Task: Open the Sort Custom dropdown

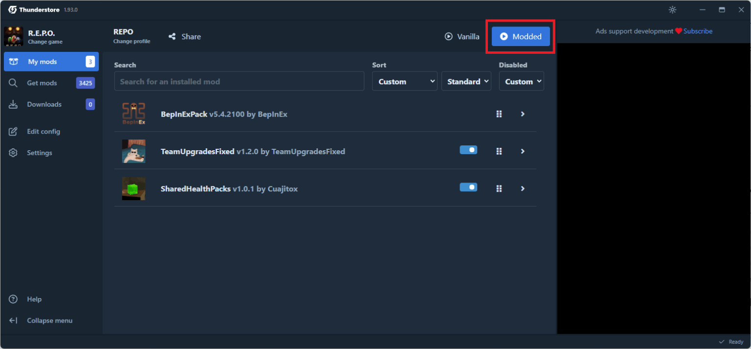Action: coord(404,81)
